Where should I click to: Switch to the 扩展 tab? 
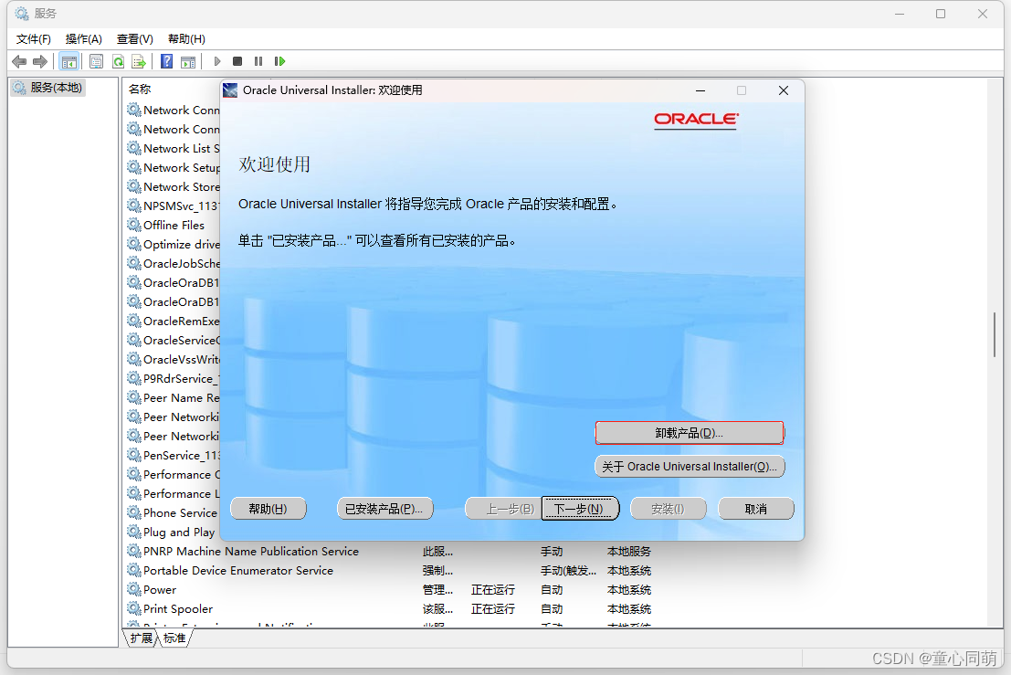[x=142, y=638]
